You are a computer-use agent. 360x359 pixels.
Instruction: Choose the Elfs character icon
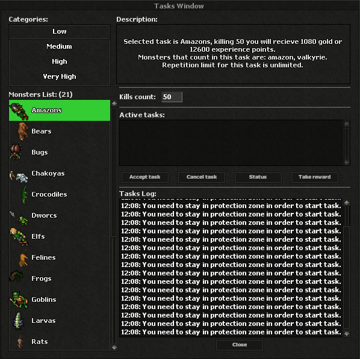coord(19,236)
